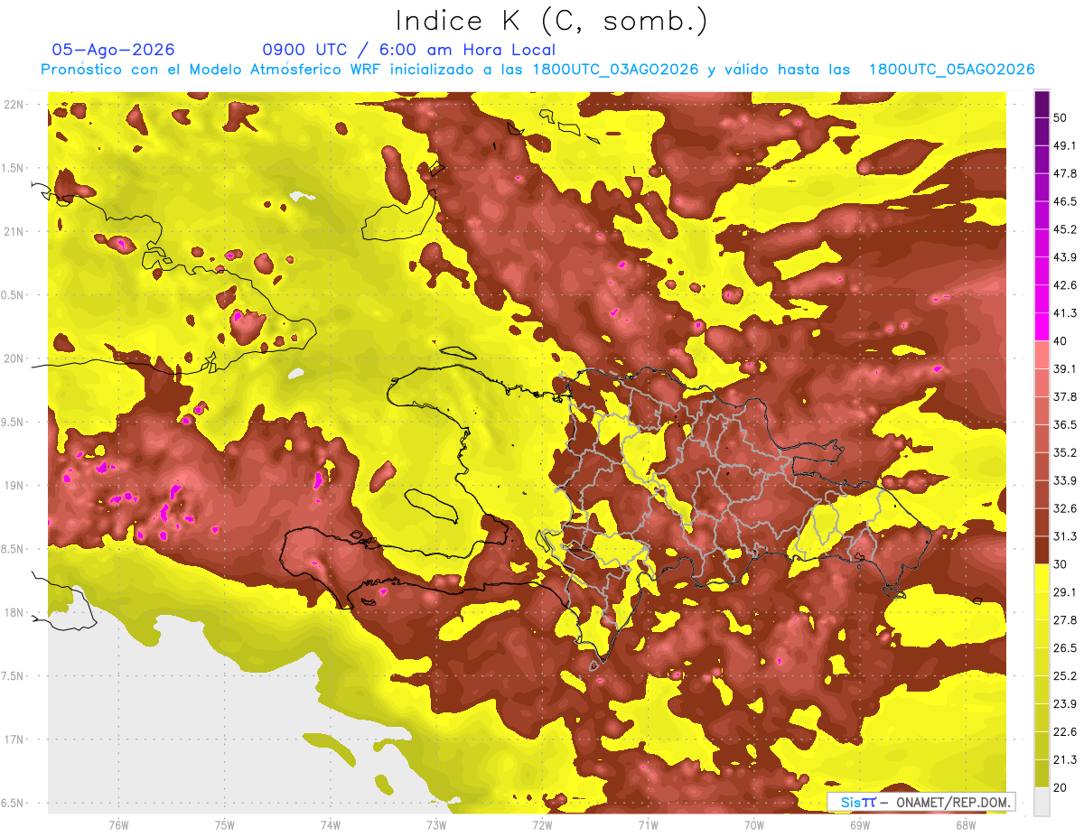Pick the dark purple swatch above colorbar value 50
The width and height of the screenshot is (1084, 837).
(1042, 105)
